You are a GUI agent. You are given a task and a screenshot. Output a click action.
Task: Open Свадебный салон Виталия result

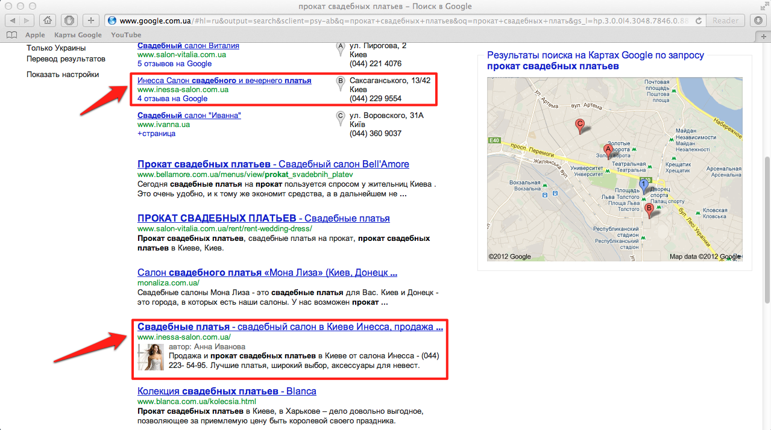coord(188,46)
